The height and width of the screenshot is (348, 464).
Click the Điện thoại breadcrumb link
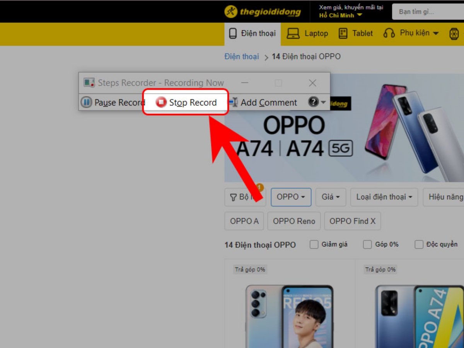(242, 57)
